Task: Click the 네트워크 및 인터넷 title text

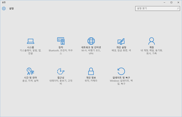Action: [x=91, y=47]
